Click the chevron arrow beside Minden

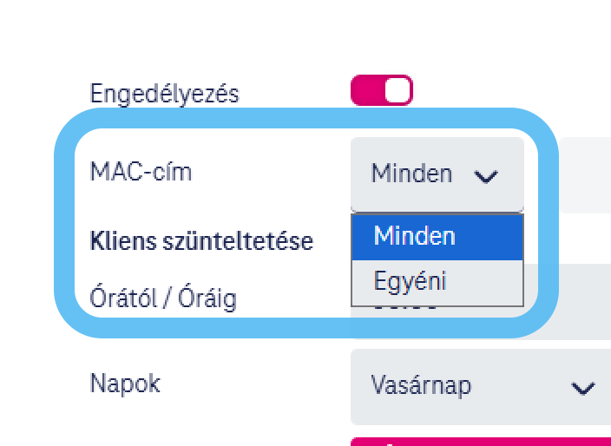click(486, 175)
